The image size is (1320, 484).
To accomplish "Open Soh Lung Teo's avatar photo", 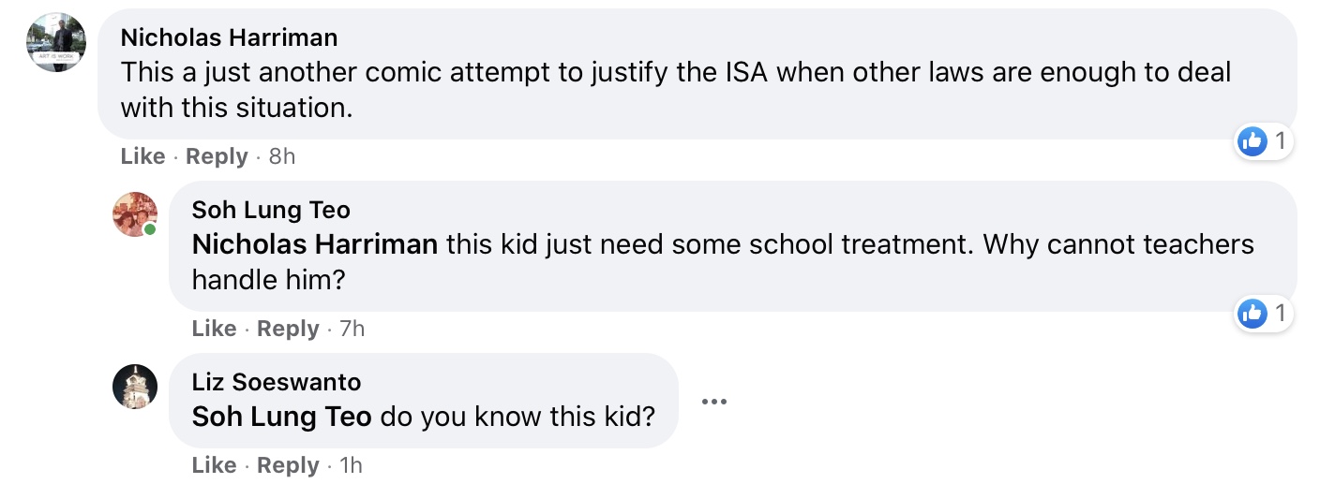I will pyautogui.click(x=135, y=214).
